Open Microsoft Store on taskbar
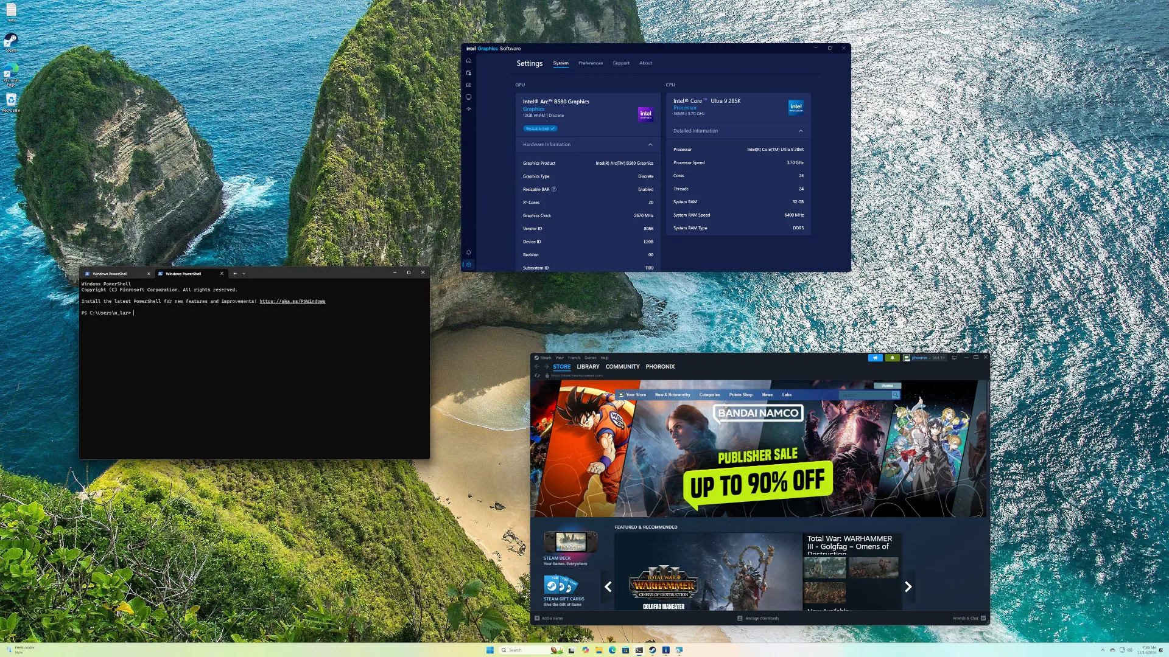 tap(625, 650)
